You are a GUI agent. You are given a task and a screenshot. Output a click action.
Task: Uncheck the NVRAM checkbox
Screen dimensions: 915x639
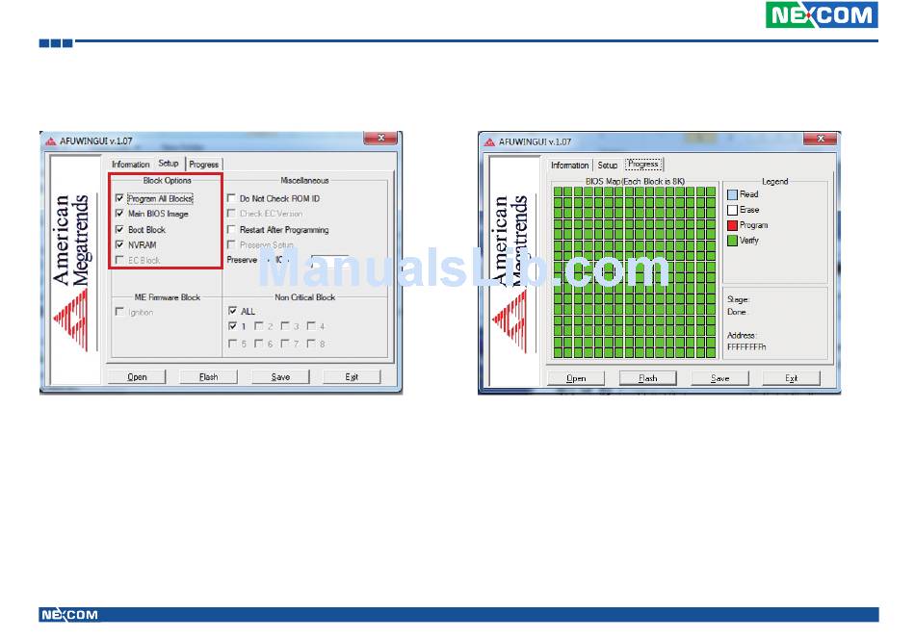coord(119,244)
